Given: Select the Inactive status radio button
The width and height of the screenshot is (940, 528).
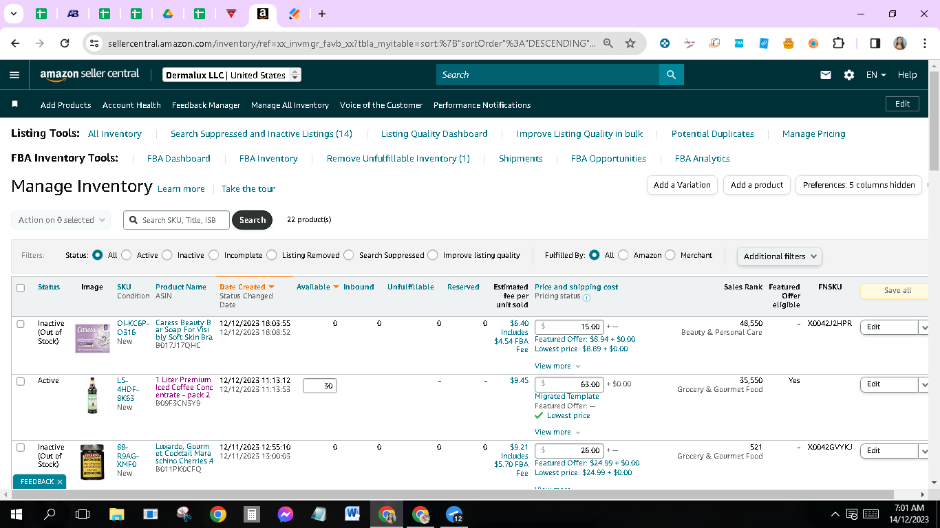Looking at the screenshot, I should (x=167, y=255).
